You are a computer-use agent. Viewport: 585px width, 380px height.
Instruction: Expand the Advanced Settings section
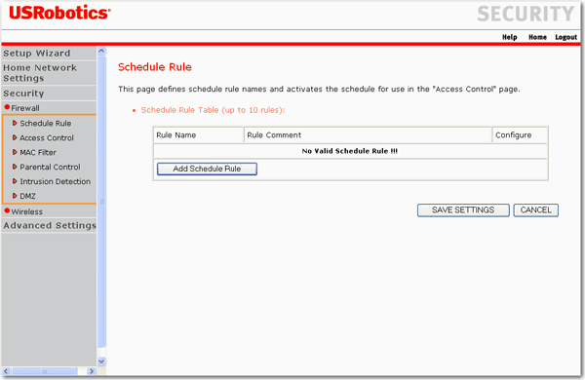click(49, 226)
